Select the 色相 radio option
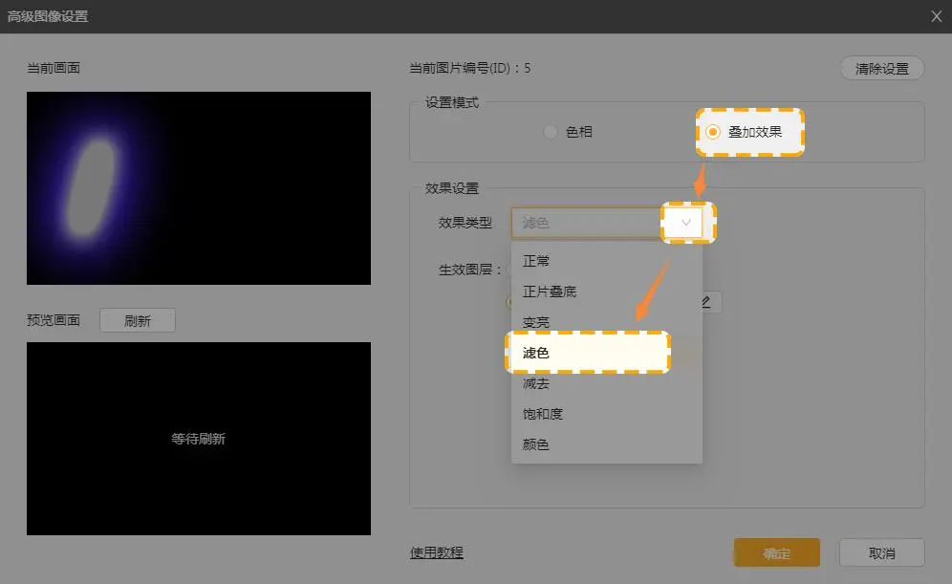 point(551,132)
